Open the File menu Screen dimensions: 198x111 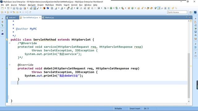pos(2,5)
